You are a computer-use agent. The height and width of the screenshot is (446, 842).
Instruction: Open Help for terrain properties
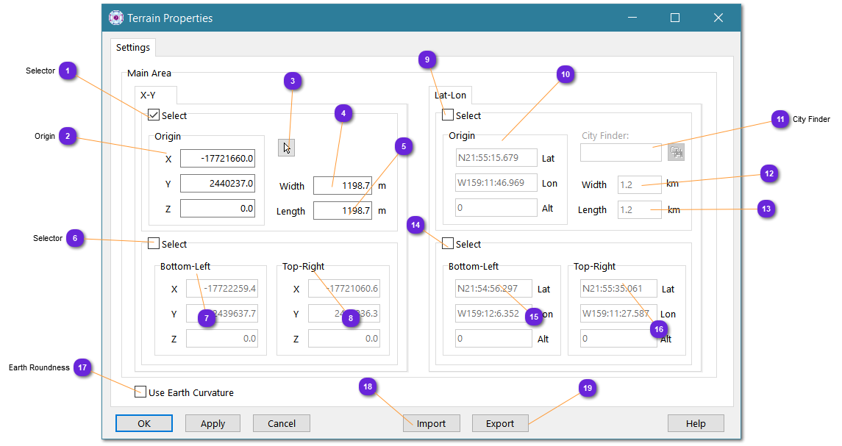click(695, 423)
